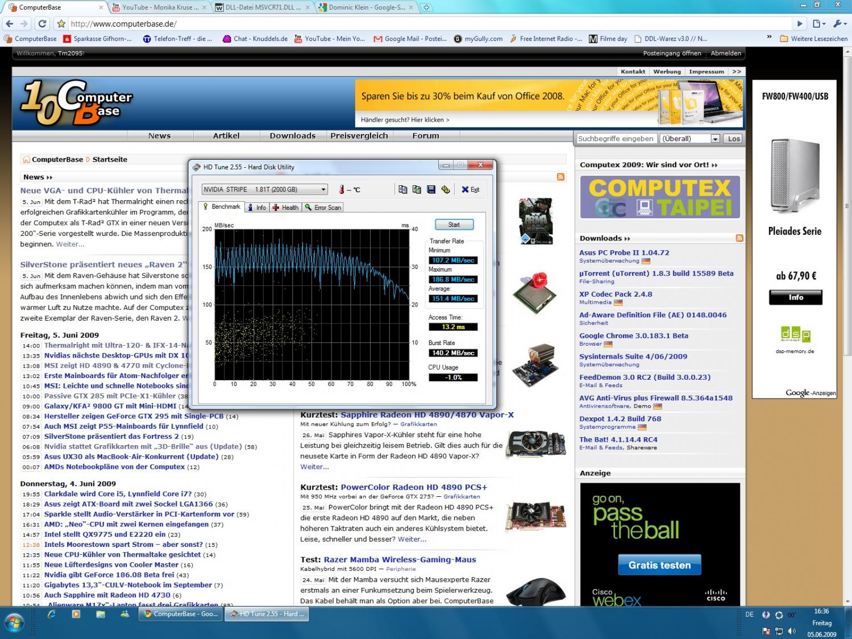Screen dimensions: 852x639
Task: Open the Weitere Lesezeichen folder
Action: pos(814,39)
